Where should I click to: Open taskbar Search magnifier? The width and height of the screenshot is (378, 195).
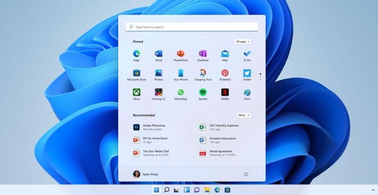pyautogui.click(x=166, y=190)
